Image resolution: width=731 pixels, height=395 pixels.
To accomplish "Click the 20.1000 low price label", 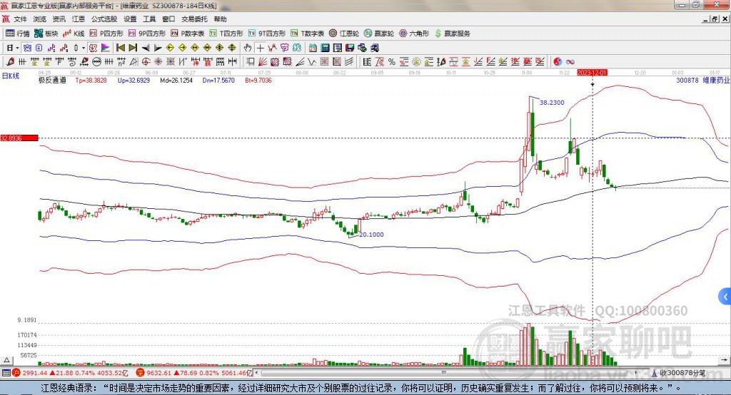I will click(371, 235).
